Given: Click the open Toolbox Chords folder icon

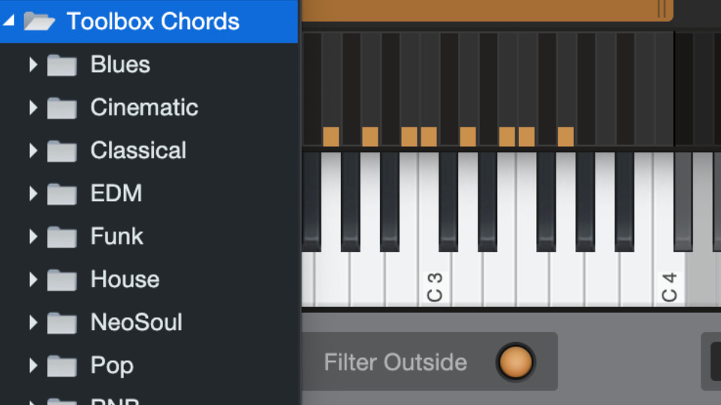Looking at the screenshot, I should click(x=40, y=21).
